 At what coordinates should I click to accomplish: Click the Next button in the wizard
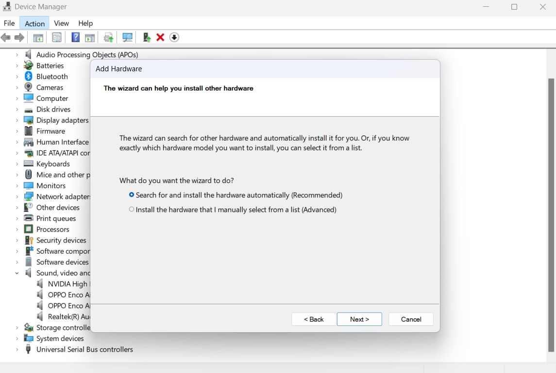359,319
